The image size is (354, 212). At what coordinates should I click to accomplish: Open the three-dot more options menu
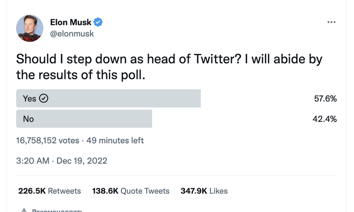tap(332, 22)
